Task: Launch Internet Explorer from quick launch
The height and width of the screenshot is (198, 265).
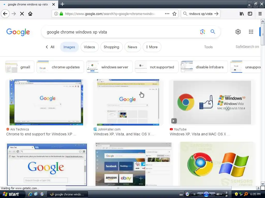Action: tap(30, 194)
